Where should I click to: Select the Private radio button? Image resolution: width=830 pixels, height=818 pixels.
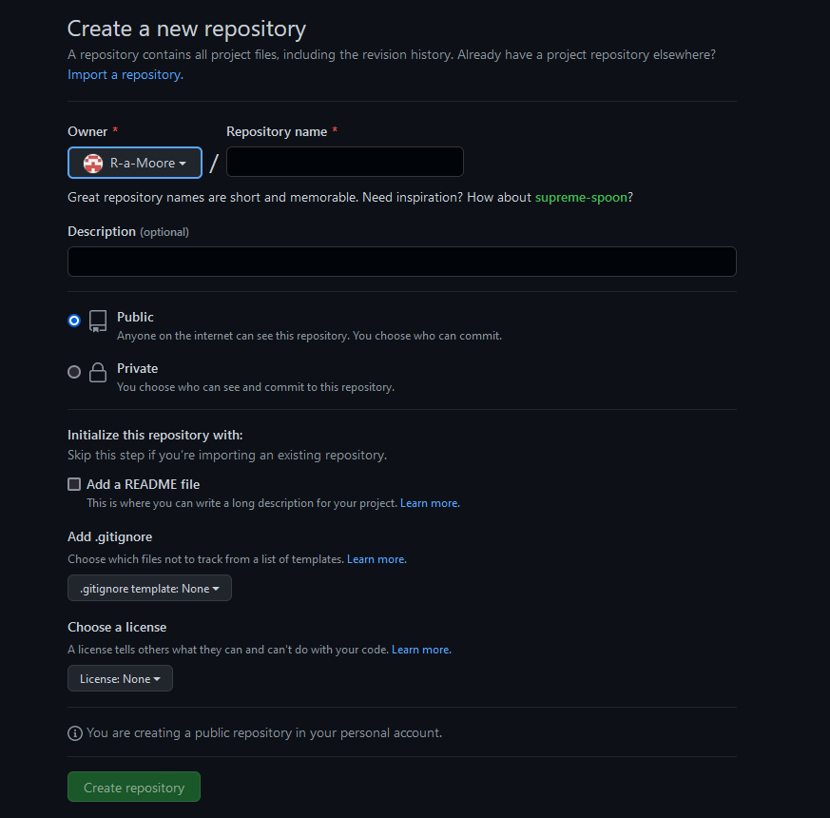click(x=73, y=372)
